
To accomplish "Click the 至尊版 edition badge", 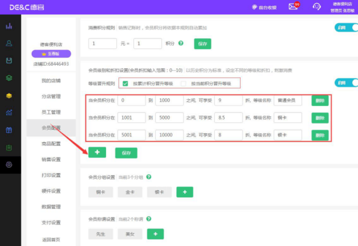I will [51, 54].
